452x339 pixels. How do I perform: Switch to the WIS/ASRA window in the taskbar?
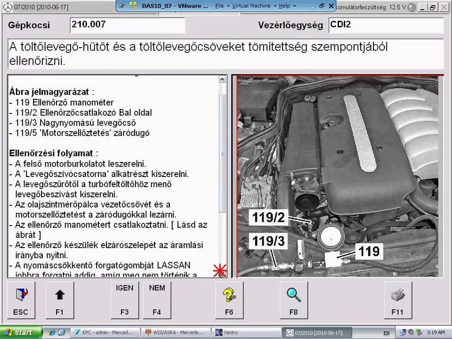[x=177, y=332]
